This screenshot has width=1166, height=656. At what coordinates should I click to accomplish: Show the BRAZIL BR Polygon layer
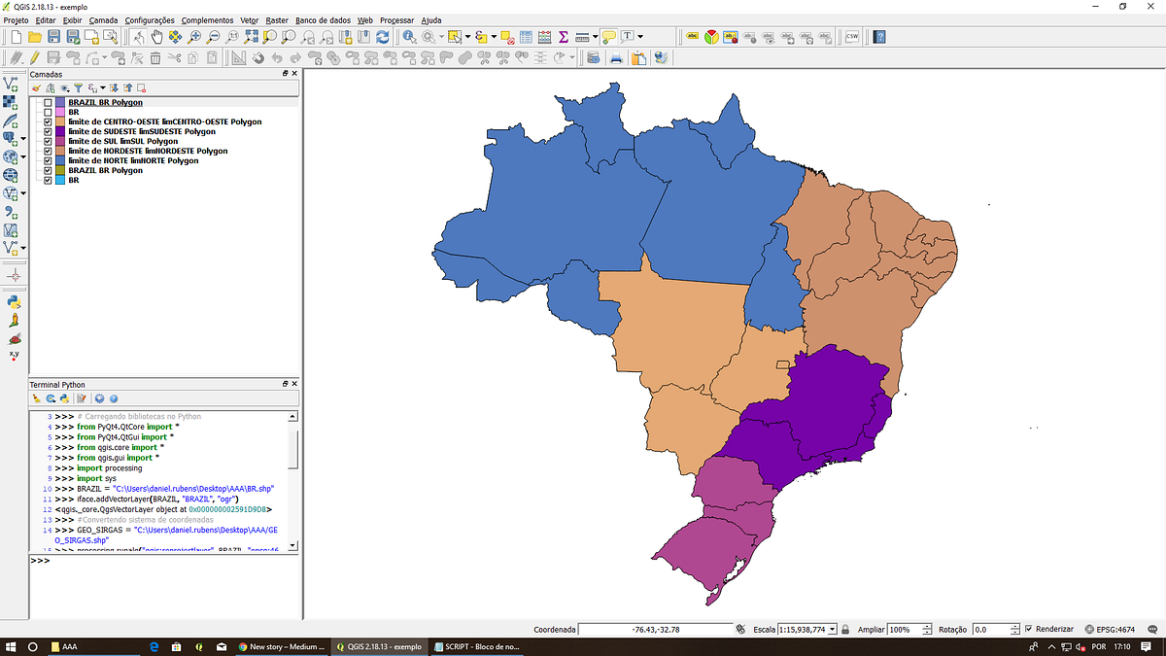click(x=48, y=101)
